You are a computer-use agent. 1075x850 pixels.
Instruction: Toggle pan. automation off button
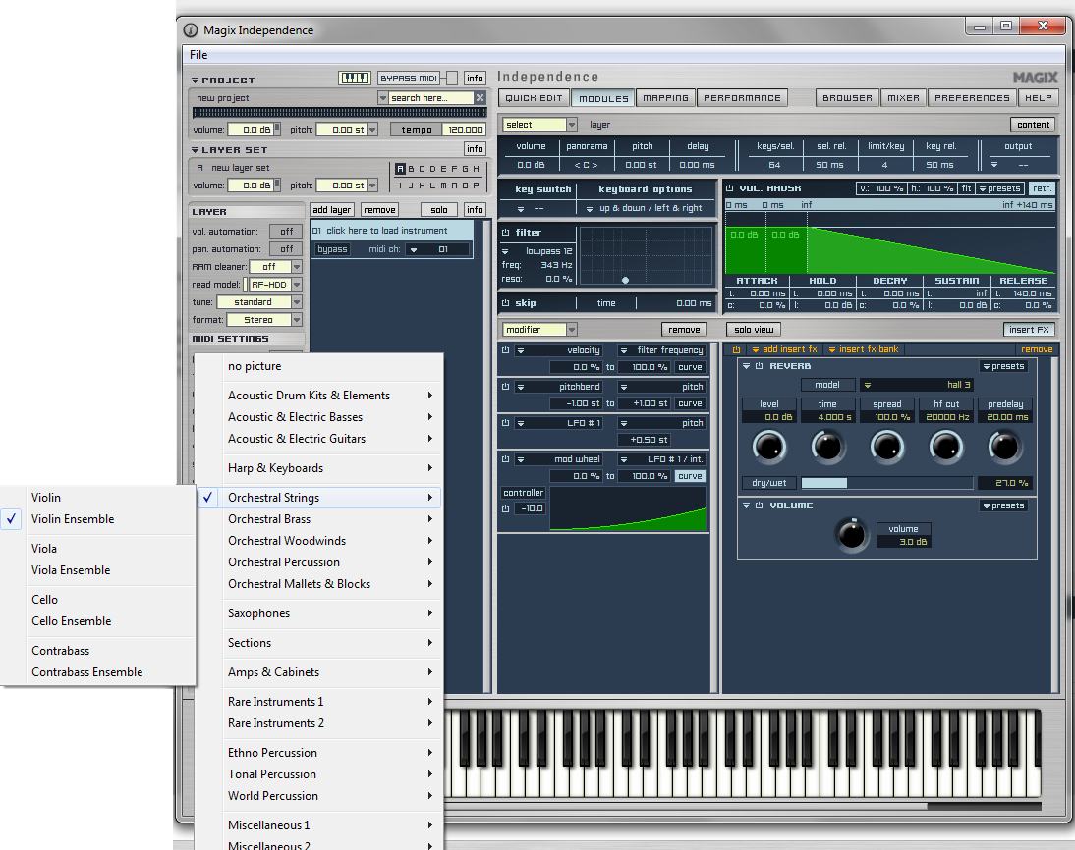[286, 249]
